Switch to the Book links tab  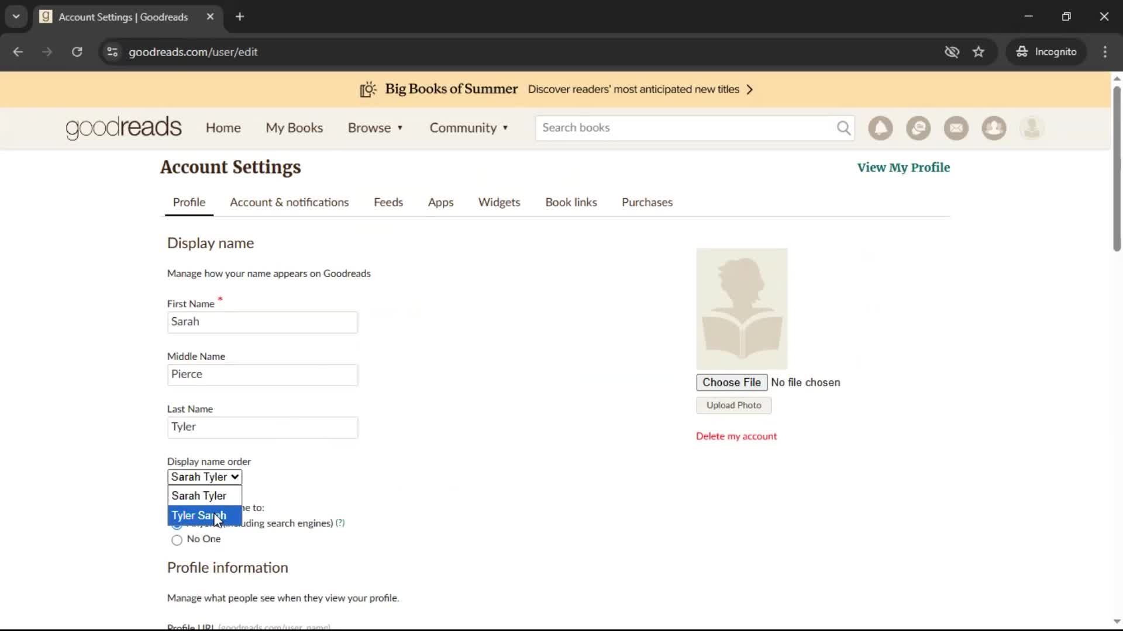click(571, 203)
